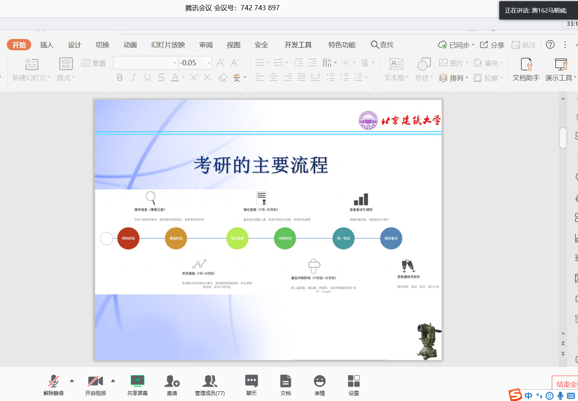
Task: Click the vertical scrollbar thumb
Action: click(x=563, y=138)
